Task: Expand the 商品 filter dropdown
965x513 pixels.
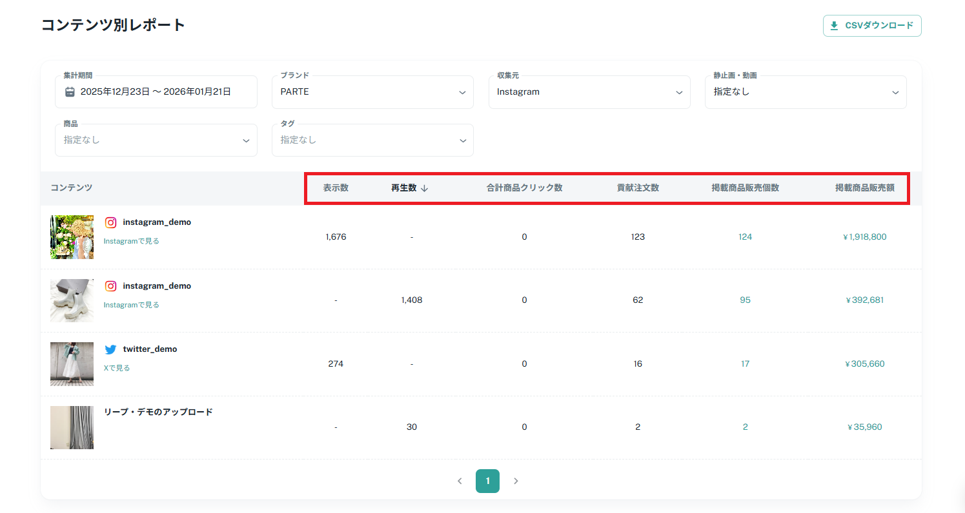Action: (156, 140)
